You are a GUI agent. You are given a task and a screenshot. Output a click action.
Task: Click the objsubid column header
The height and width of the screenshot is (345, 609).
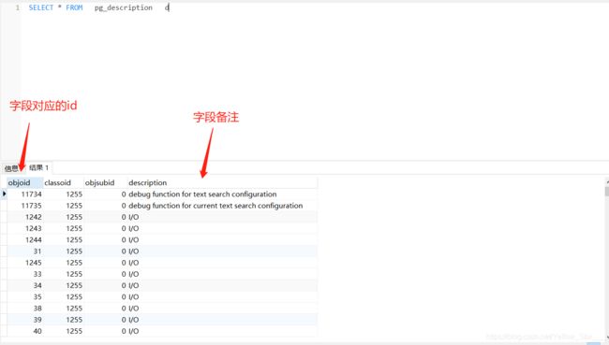[105, 182]
